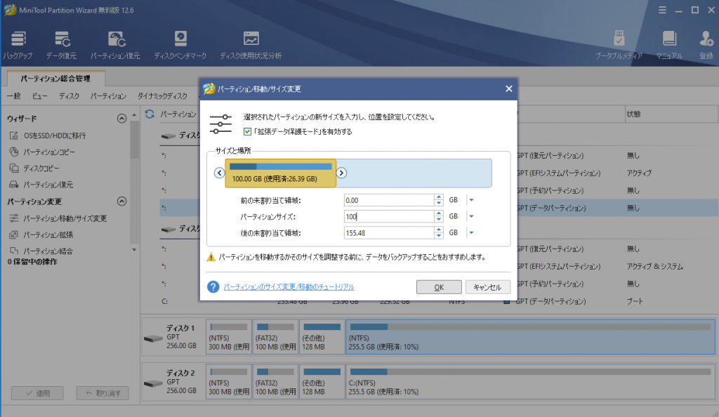Select Disk 1 NTFS 255.5 GB partition block

click(x=530, y=337)
